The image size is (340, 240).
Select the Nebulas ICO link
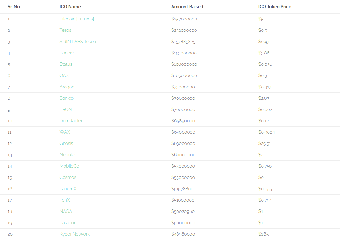click(x=68, y=155)
